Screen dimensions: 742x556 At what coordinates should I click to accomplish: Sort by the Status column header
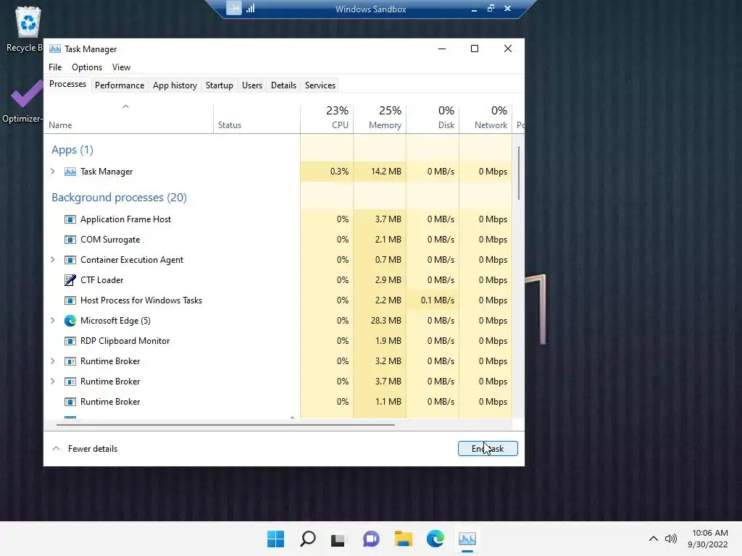tap(257, 117)
